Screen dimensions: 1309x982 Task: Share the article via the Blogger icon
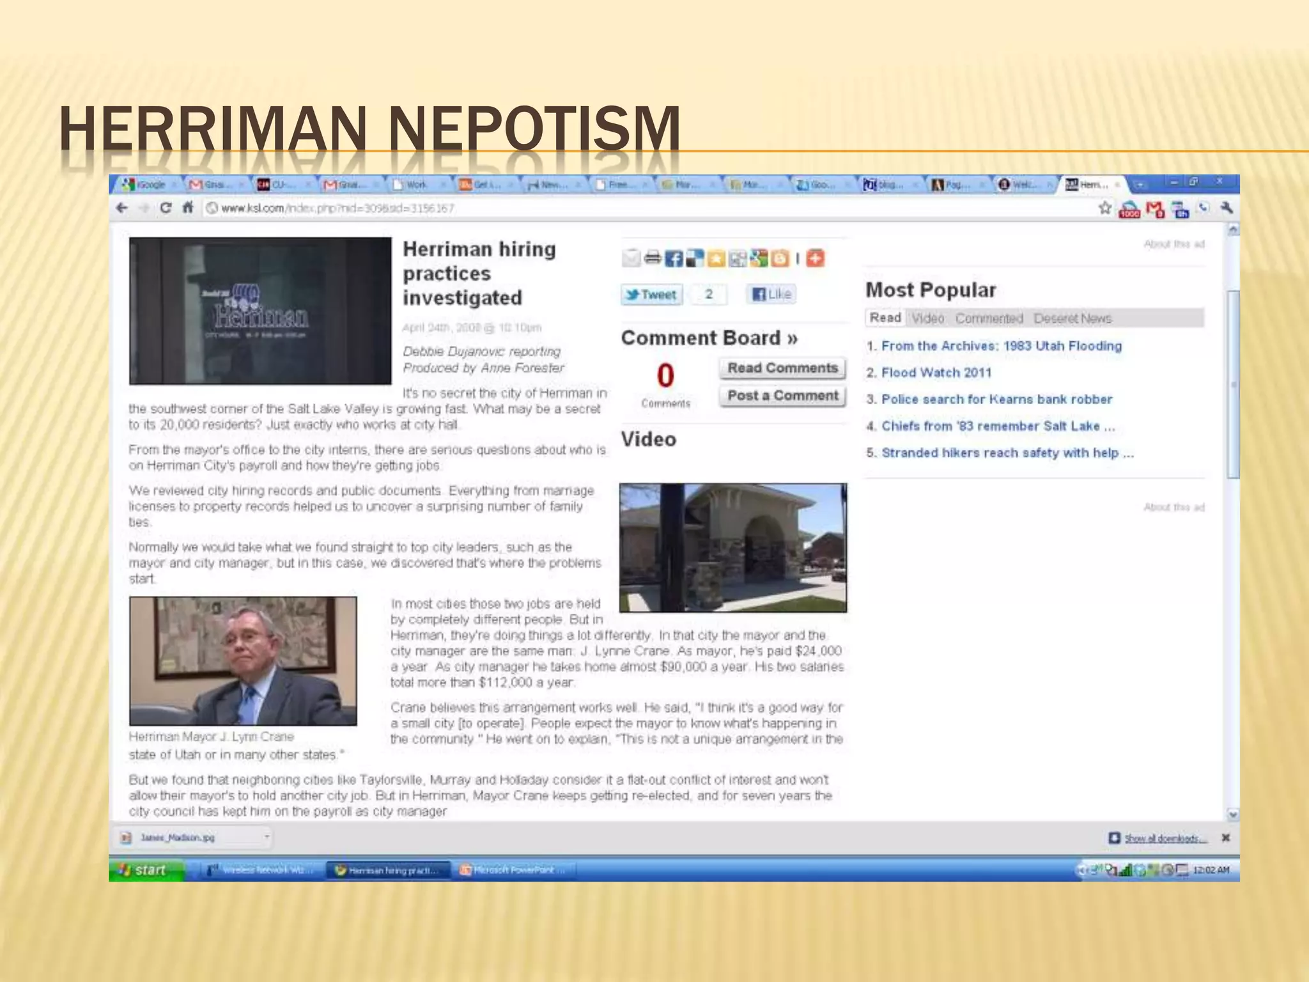[x=780, y=258]
